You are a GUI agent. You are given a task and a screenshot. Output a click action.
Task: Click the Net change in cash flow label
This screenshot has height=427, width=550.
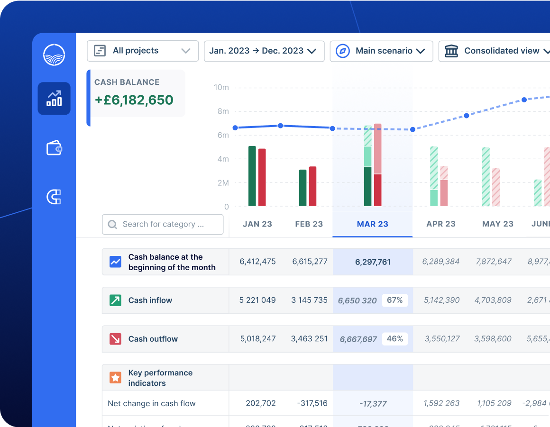click(152, 403)
